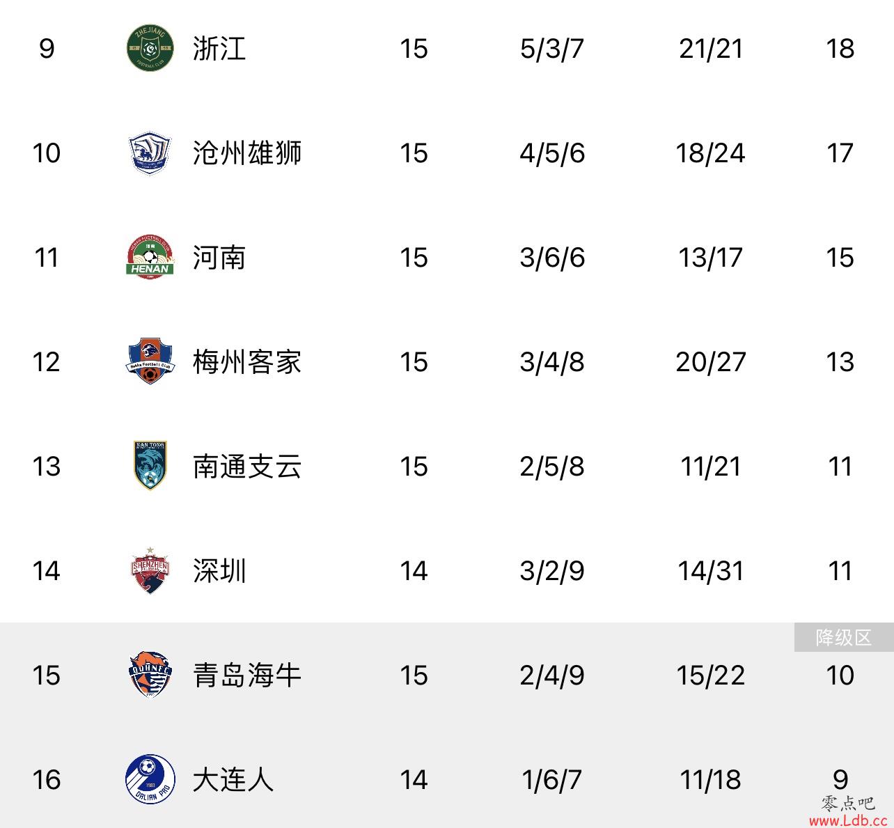Select the rank 12 row number
Viewport: 894px width, 828px height.
pos(46,362)
